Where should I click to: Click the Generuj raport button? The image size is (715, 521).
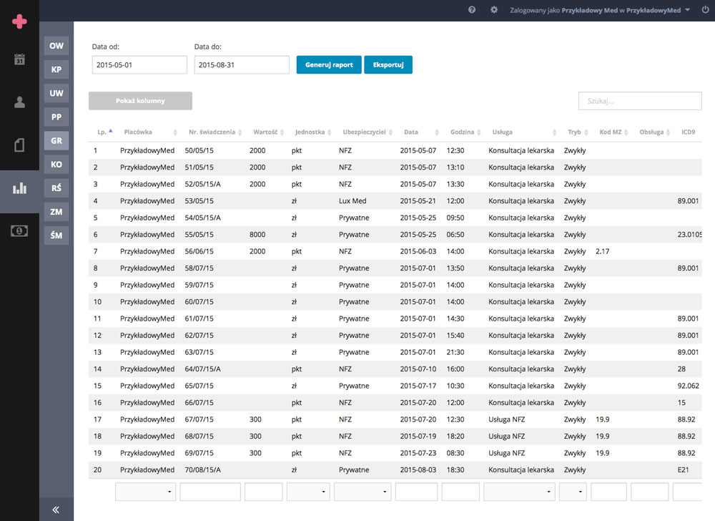[x=329, y=64]
